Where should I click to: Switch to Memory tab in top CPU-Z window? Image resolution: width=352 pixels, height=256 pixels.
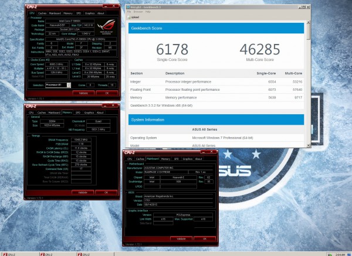(68, 13)
